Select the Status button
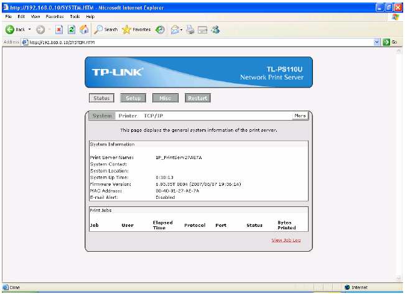The height and width of the screenshot is (294, 405). 101,98
